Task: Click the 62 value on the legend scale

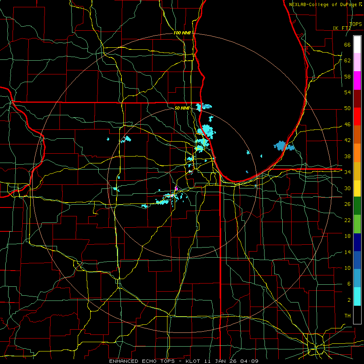Action: point(347,61)
